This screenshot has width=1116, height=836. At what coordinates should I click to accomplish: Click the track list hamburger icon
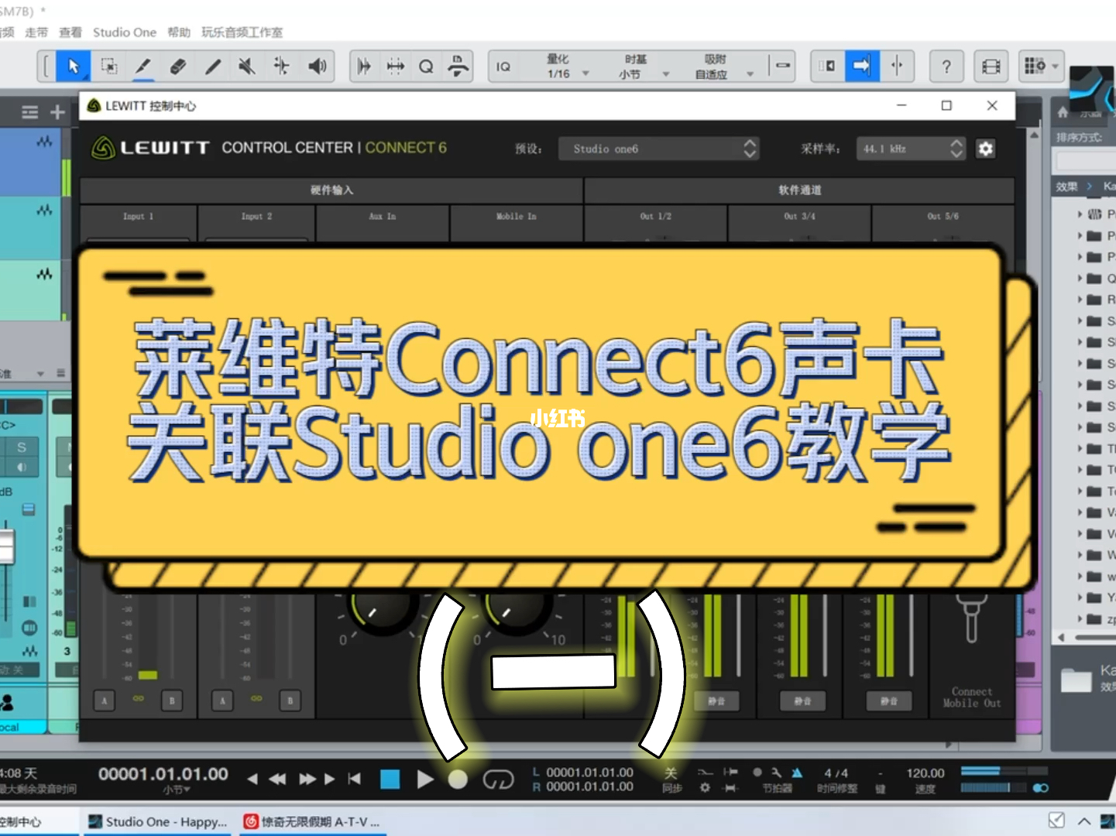coord(30,112)
